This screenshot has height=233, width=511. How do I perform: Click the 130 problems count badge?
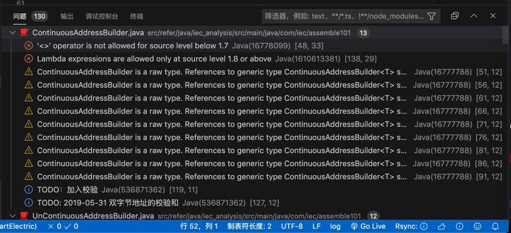[40, 16]
